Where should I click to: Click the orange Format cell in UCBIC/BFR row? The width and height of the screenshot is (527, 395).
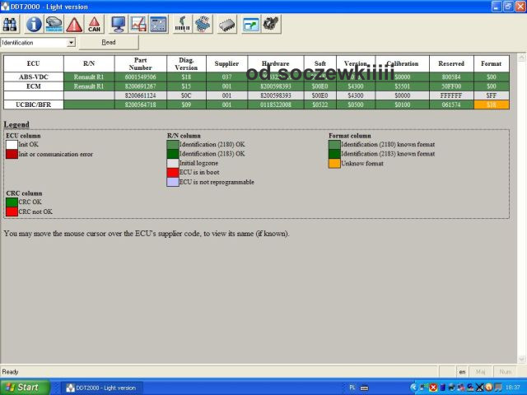pos(492,105)
